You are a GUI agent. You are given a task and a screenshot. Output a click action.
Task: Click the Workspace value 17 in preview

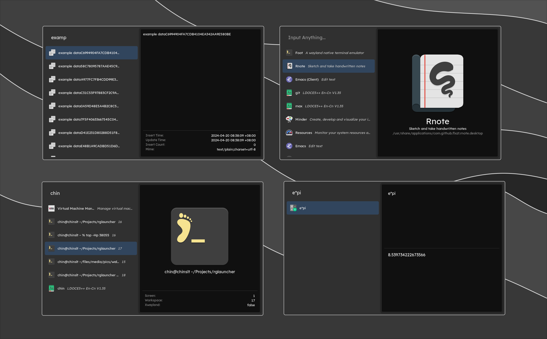(x=253, y=301)
